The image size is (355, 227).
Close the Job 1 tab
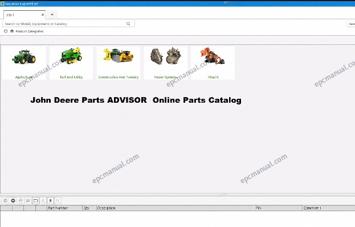(43, 15)
